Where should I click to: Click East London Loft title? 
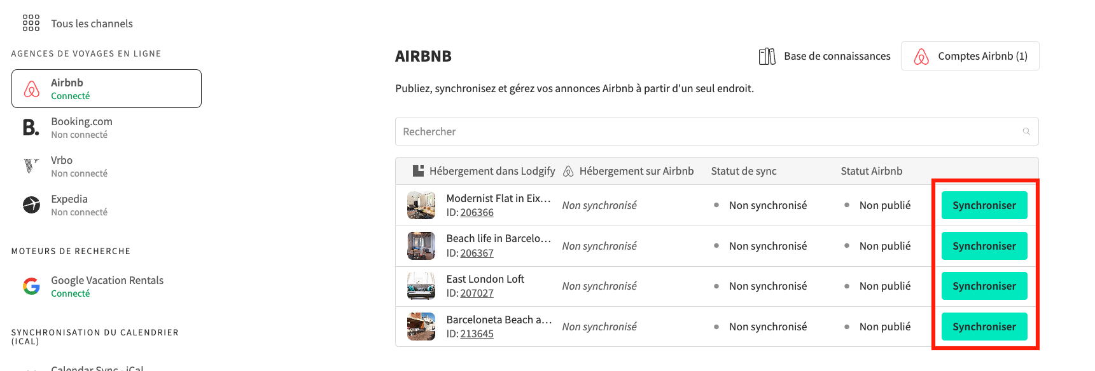(x=485, y=279)
